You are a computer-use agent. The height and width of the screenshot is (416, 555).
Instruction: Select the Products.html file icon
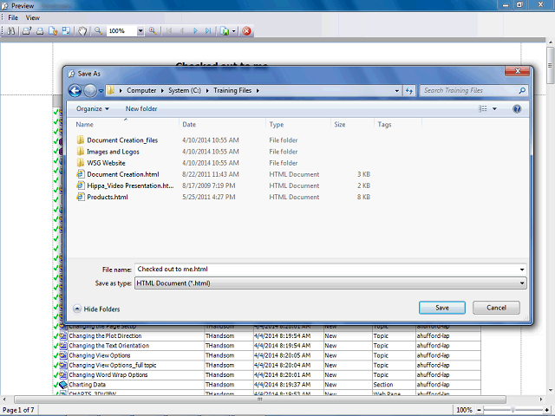click(x=81, y=197)
